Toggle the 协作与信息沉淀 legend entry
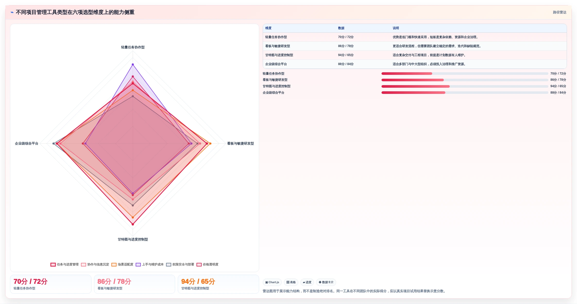Viewport: 577px width, 304px height. (x=95, y=264)
